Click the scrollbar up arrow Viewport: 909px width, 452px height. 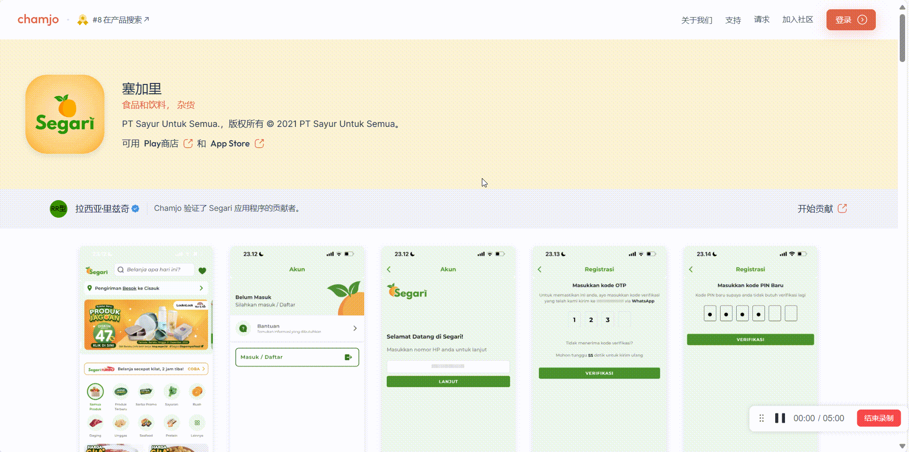click(902, 7)
